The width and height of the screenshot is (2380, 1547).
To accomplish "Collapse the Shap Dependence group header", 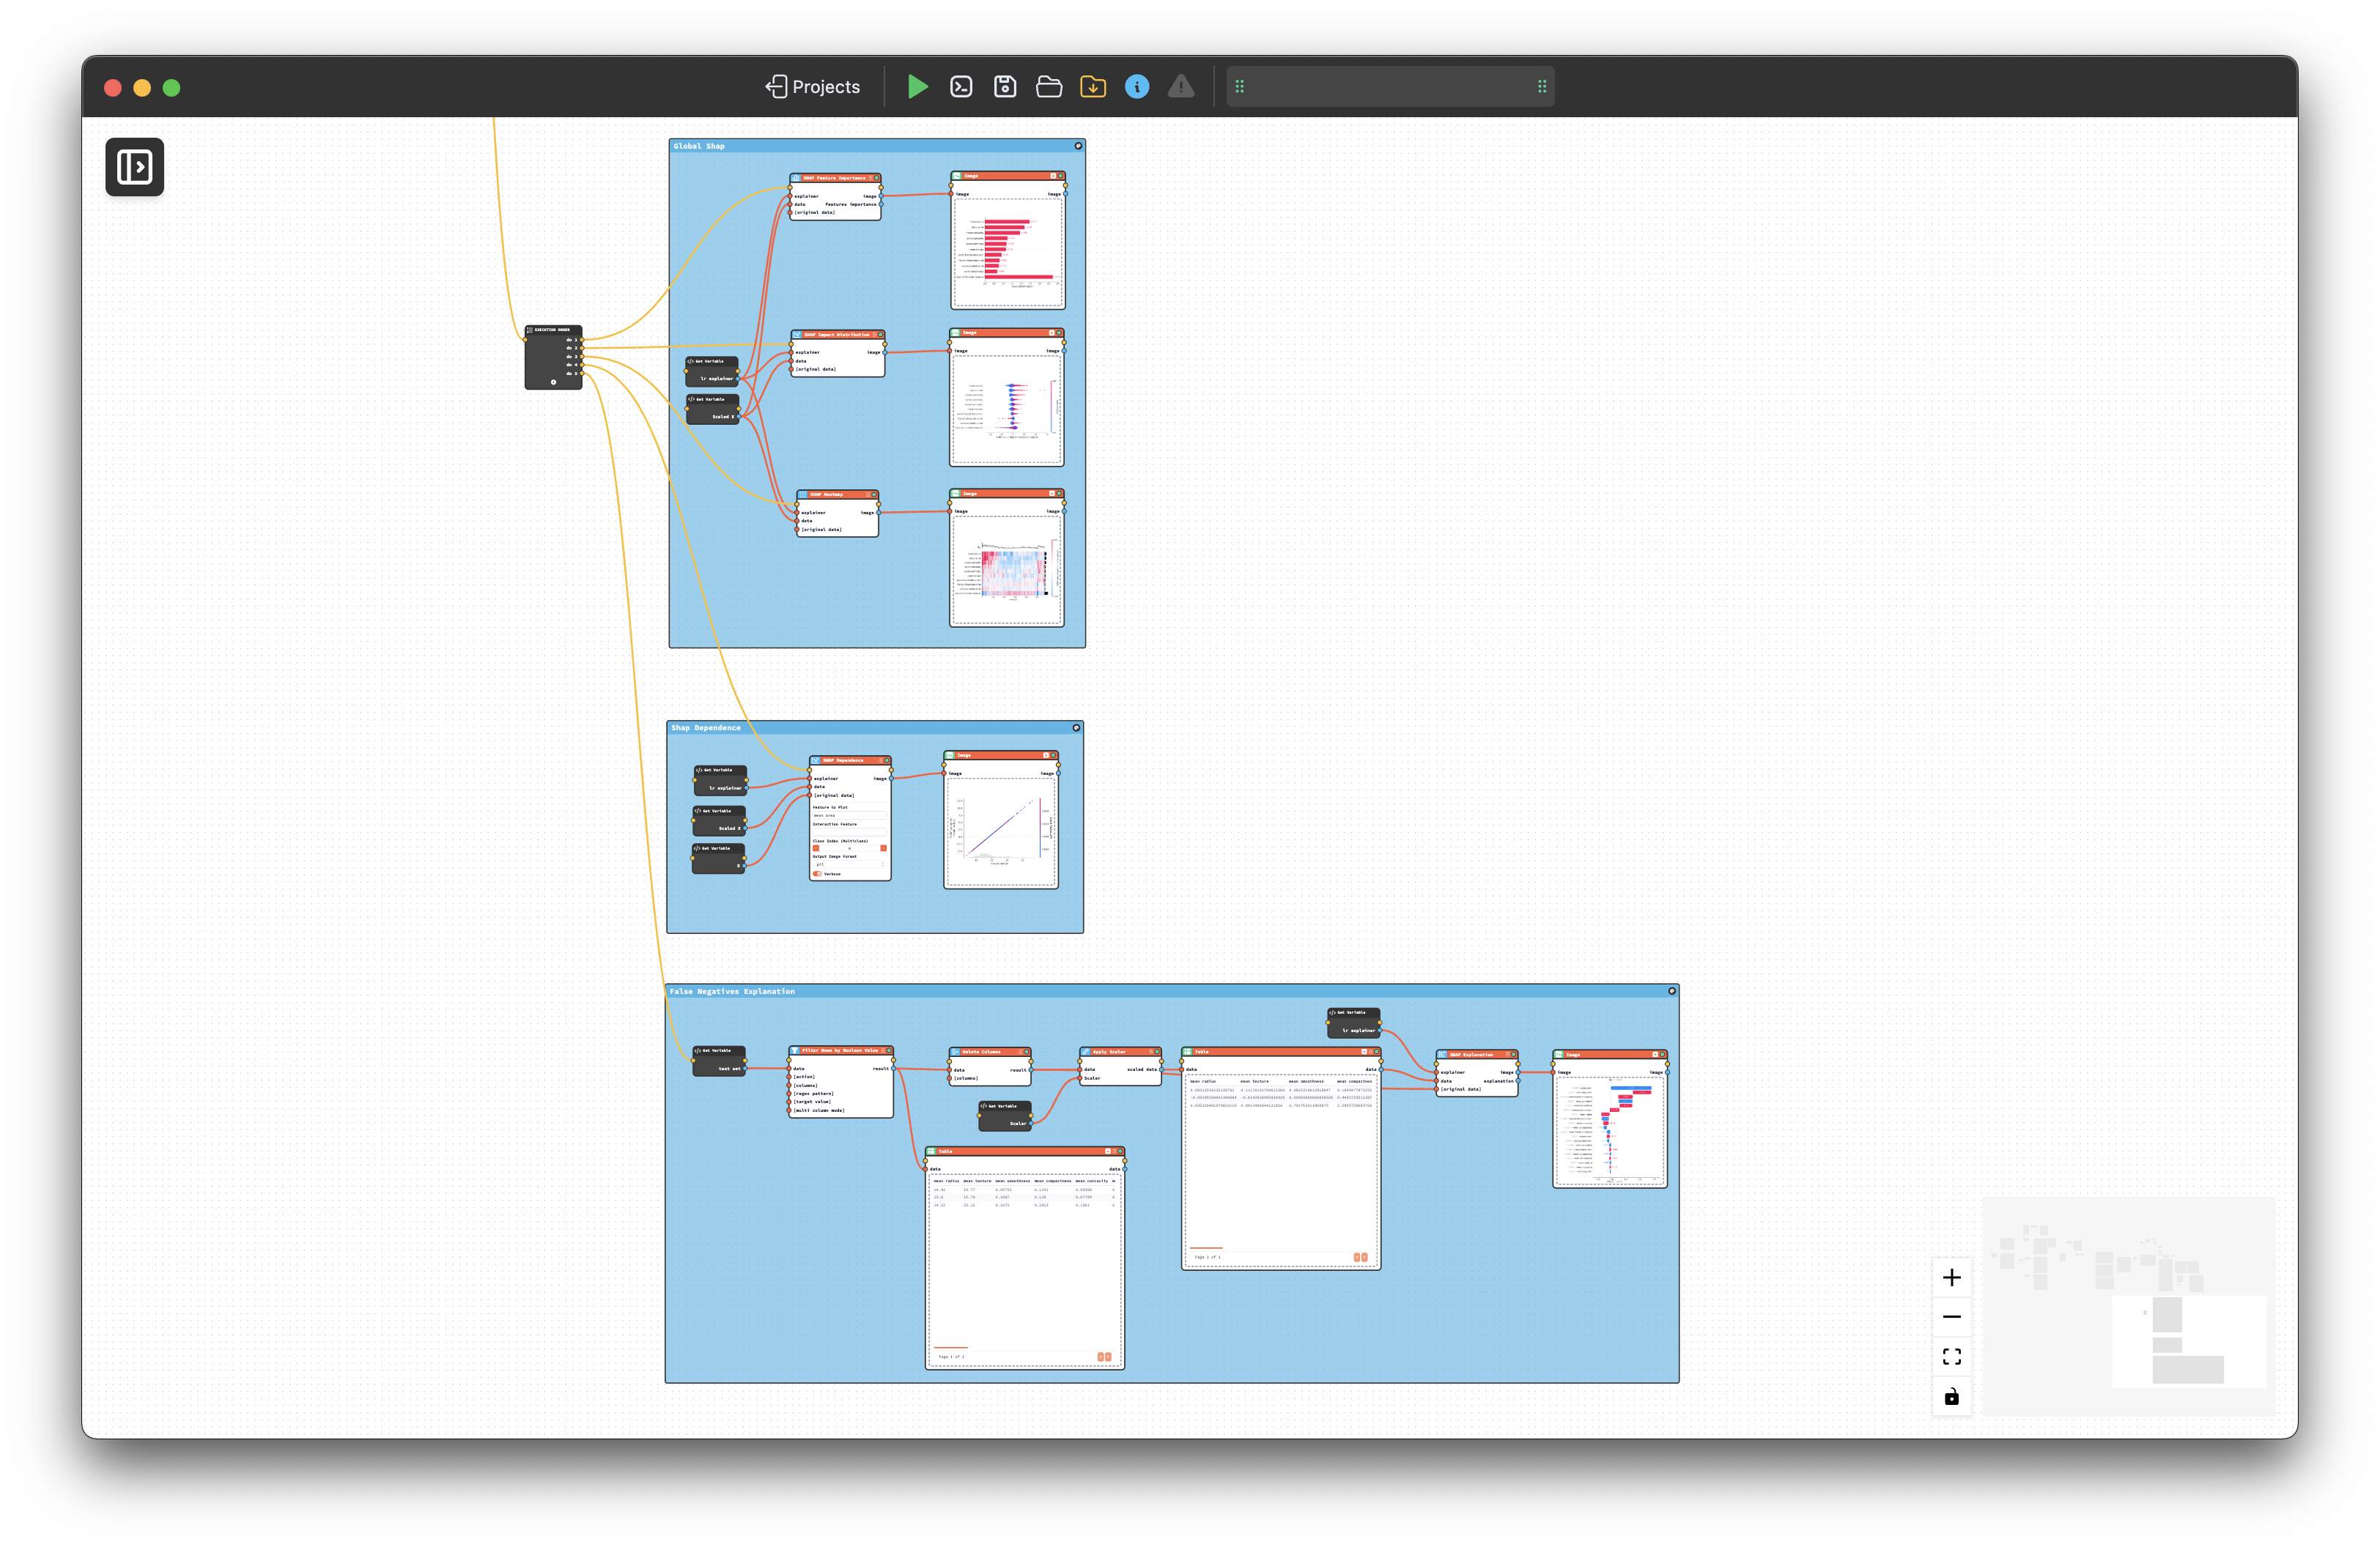I will (x=1076, y=727).
